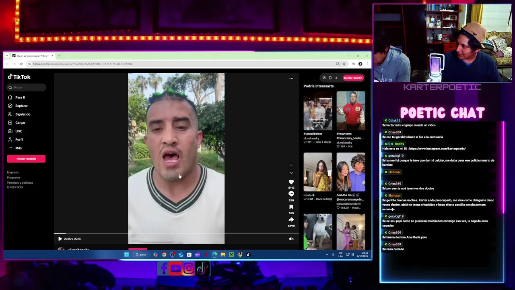Image resolution: width=515 pixels, height=290 pixels.
Task: Click the download app icon in TikTok header
Action: point(336,78)
